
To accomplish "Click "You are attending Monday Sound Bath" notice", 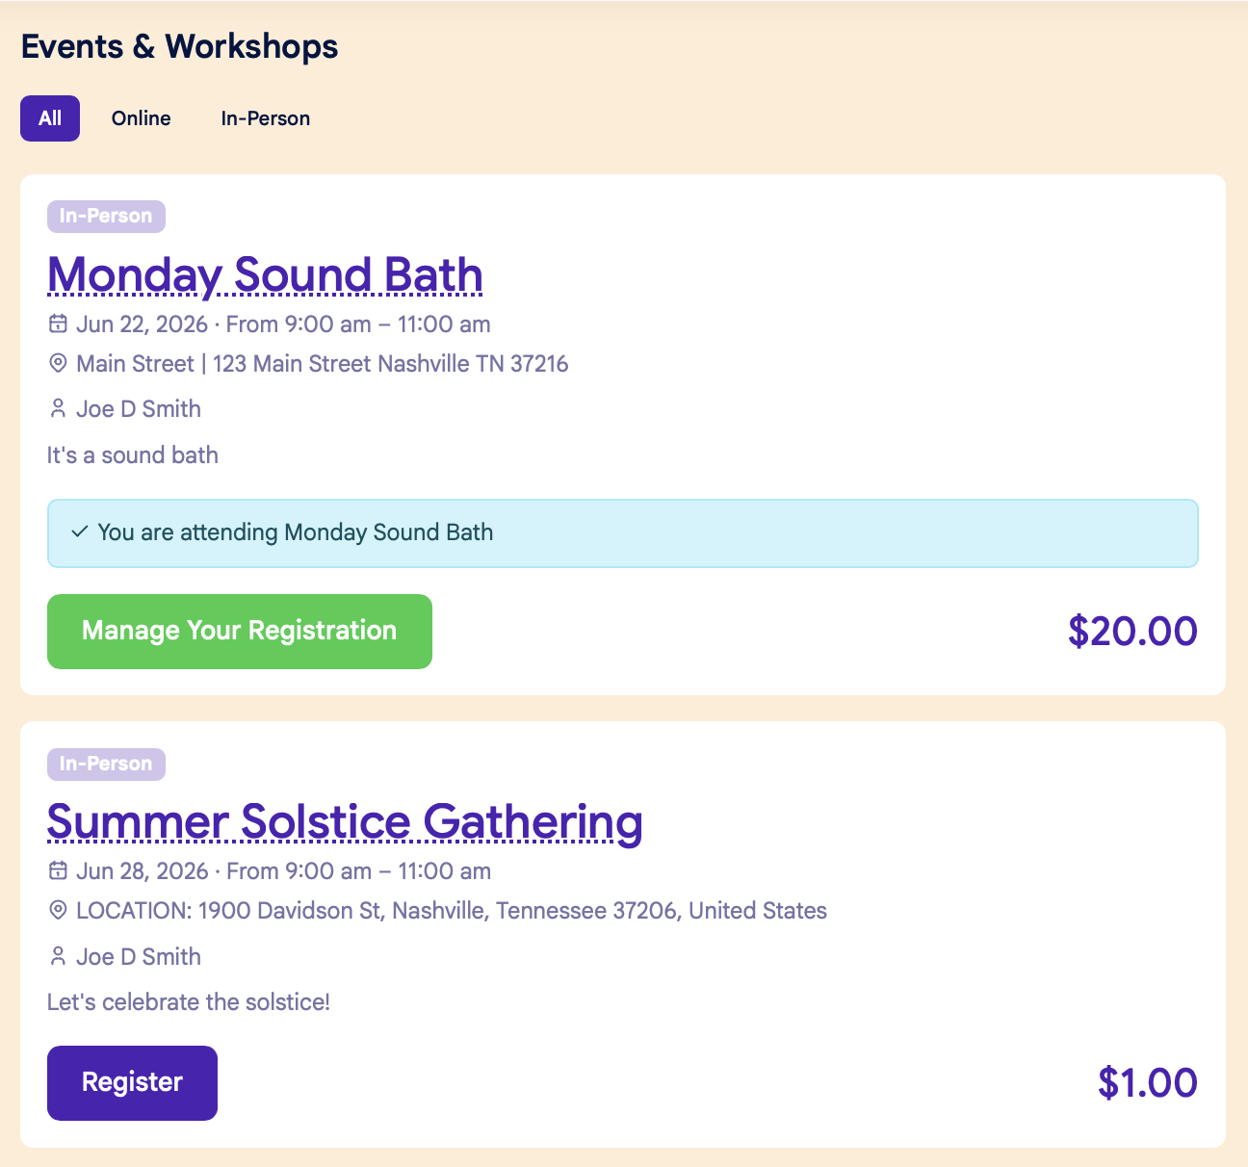I will 623,533.
